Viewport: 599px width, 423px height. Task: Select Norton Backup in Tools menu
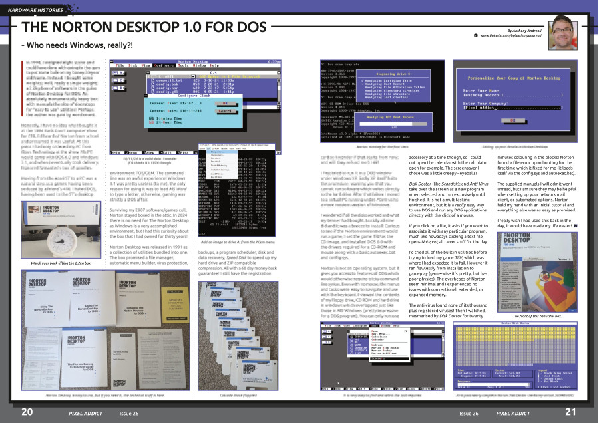click(x=381, y=350)
